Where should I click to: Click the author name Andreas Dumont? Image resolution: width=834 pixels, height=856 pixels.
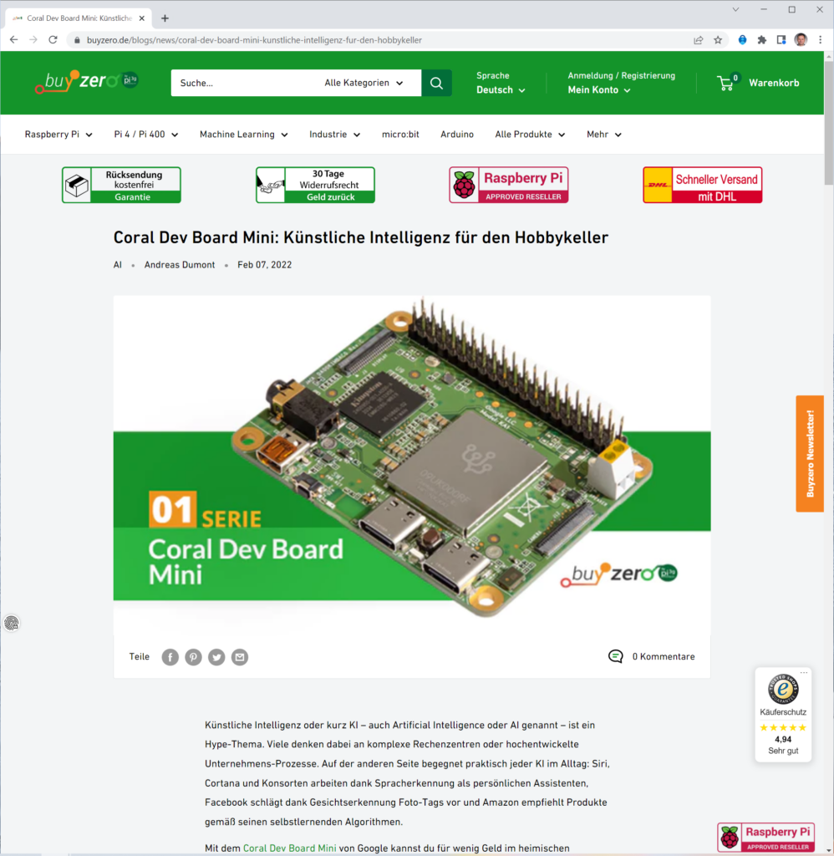click(180, 265)
